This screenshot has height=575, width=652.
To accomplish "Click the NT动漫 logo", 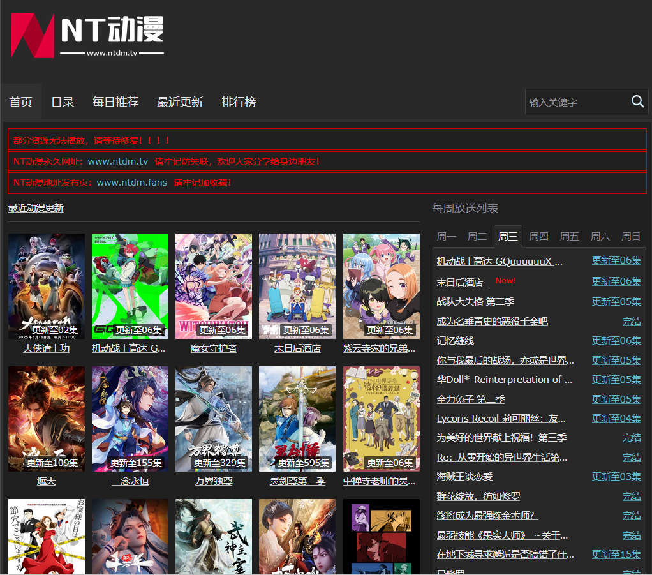I will pos(87,35).
